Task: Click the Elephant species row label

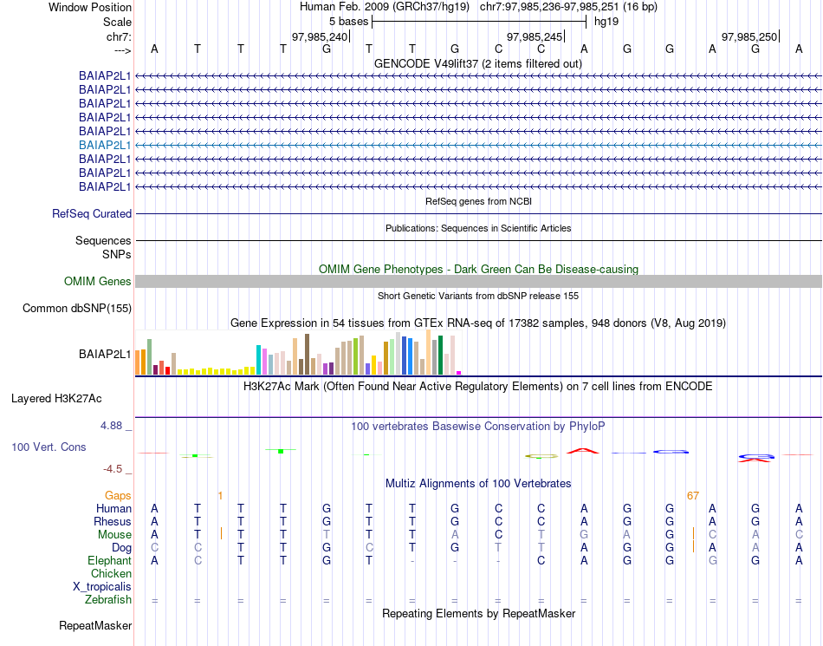Action: [x=109, y=560]
